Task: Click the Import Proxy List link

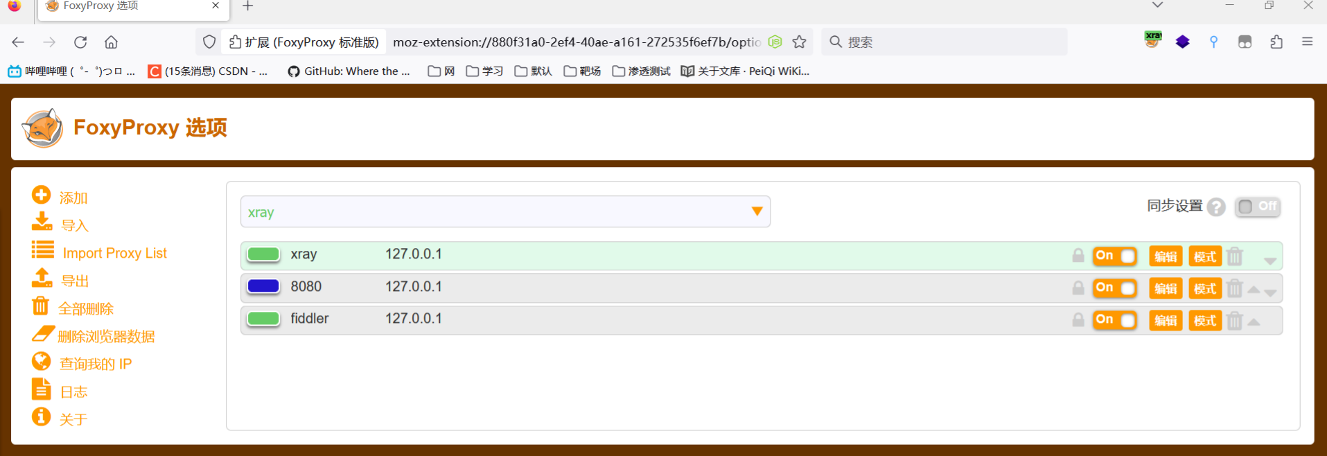Action: point(114,253)
